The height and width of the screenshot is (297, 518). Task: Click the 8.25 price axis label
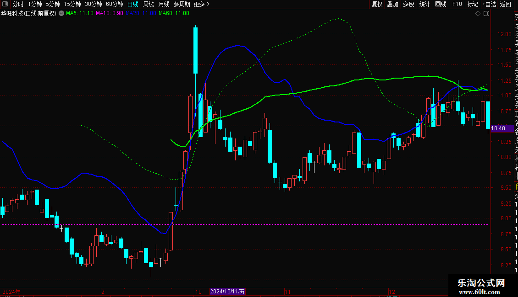coord(506,265)
